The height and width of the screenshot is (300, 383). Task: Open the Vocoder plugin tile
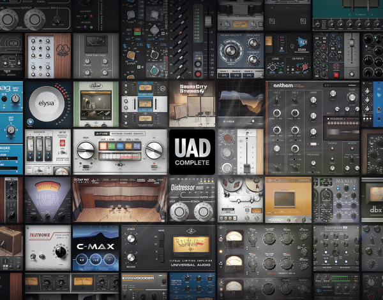pyautogui.click(x=144, y=287)
